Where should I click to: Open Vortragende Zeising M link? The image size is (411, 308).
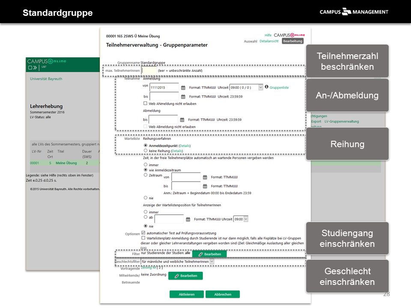click(x=149, y=267)
